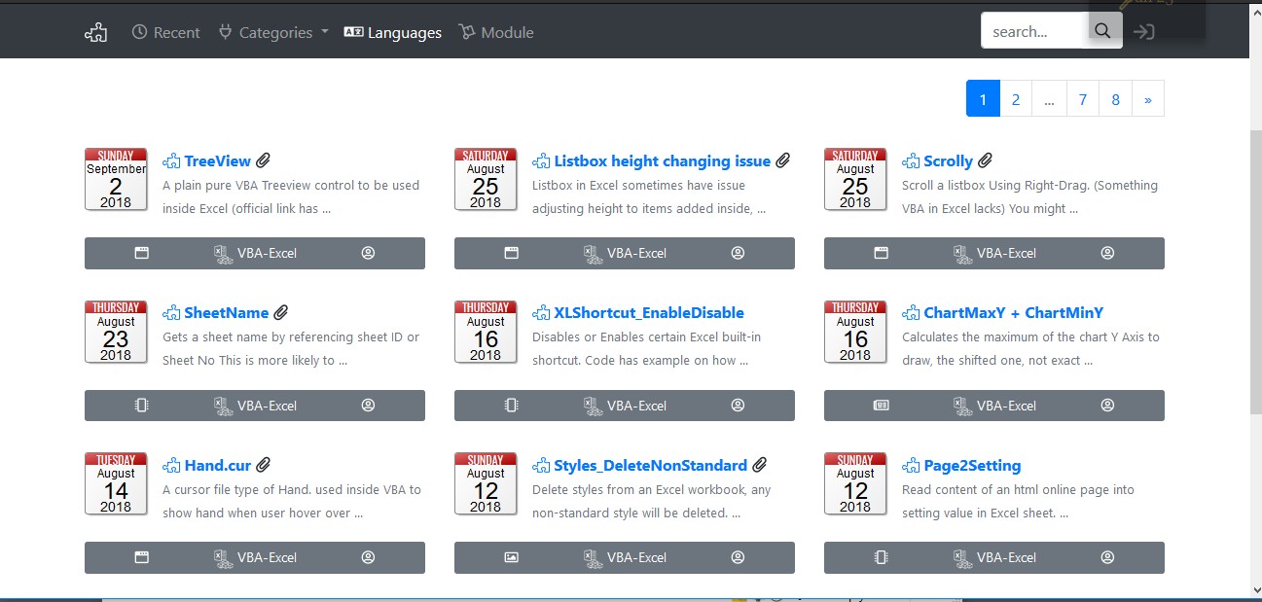Click the sign-in arrow icon
1262x602 pixels.
pyautogui.click(x=1144, y=31)
